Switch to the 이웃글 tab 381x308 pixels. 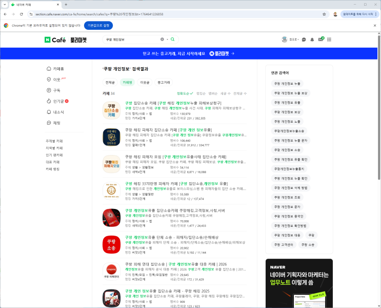coord(145,83)
